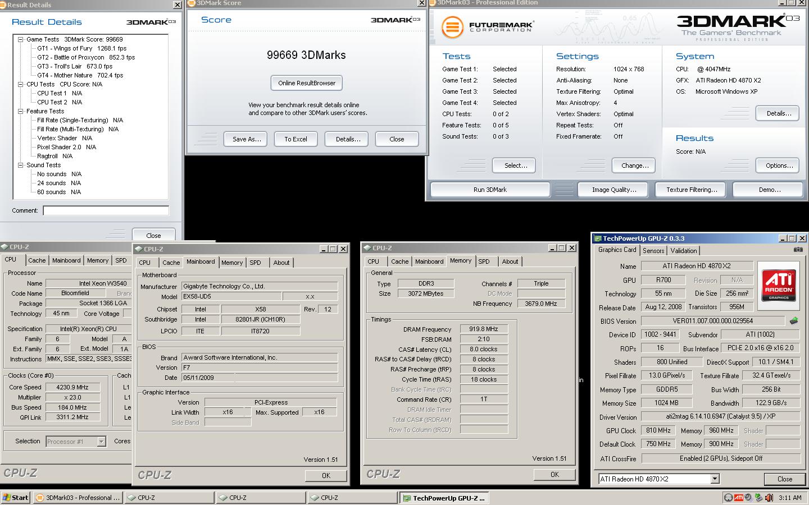
Task: Click the GPU-Z BIOS Version value field
Action: click(x=713, y=321)
